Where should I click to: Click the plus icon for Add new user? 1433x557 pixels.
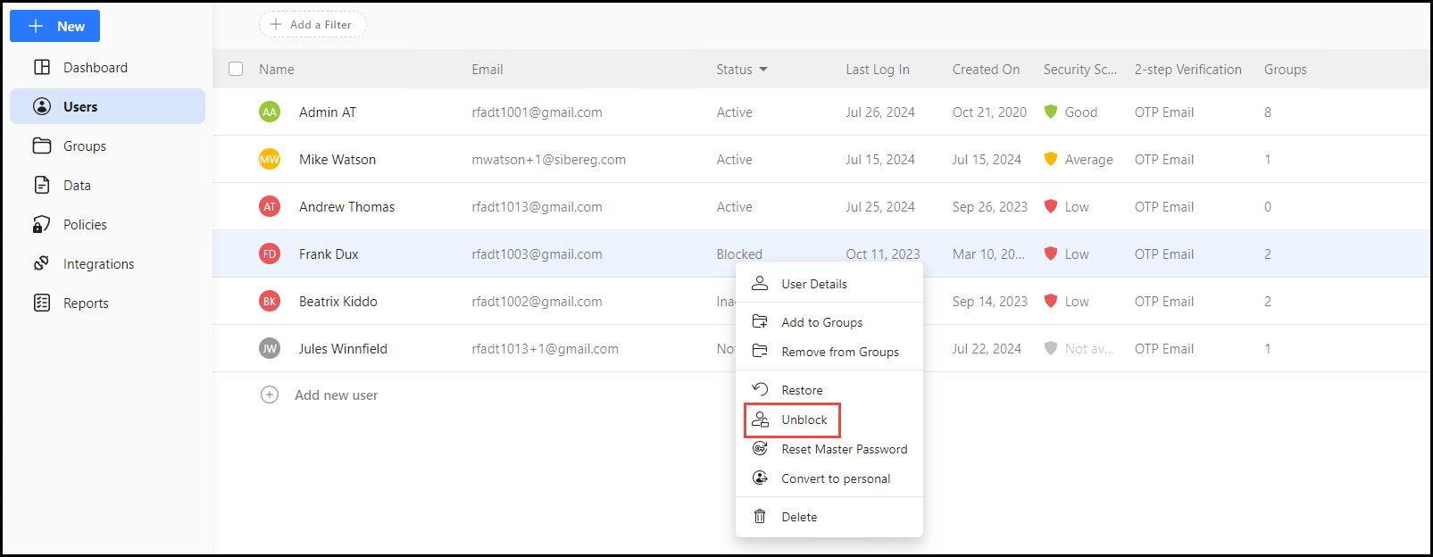[270, 395]
